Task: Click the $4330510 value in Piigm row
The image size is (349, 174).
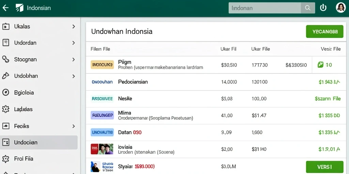Action: pos(296,65)
